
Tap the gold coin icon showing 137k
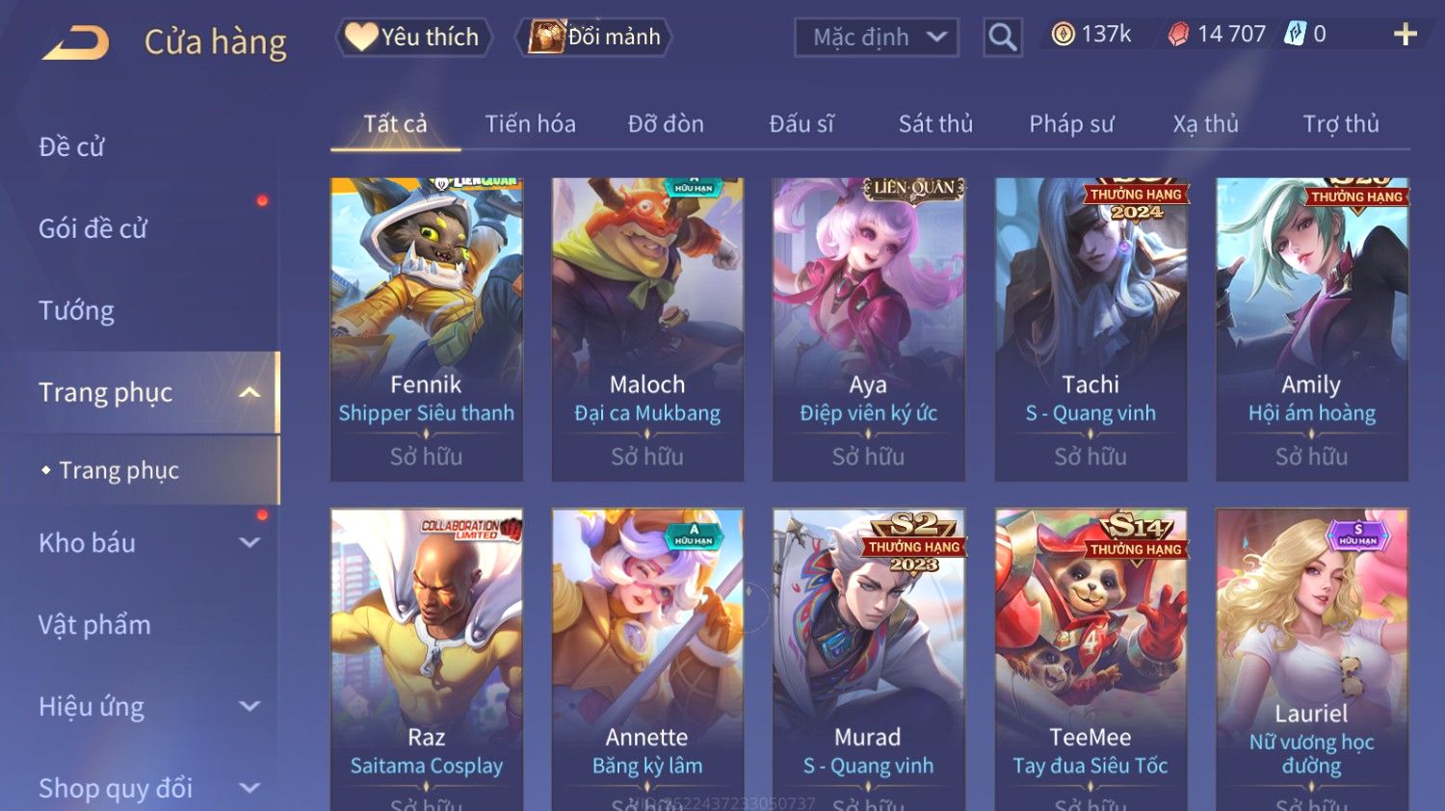1063,35
